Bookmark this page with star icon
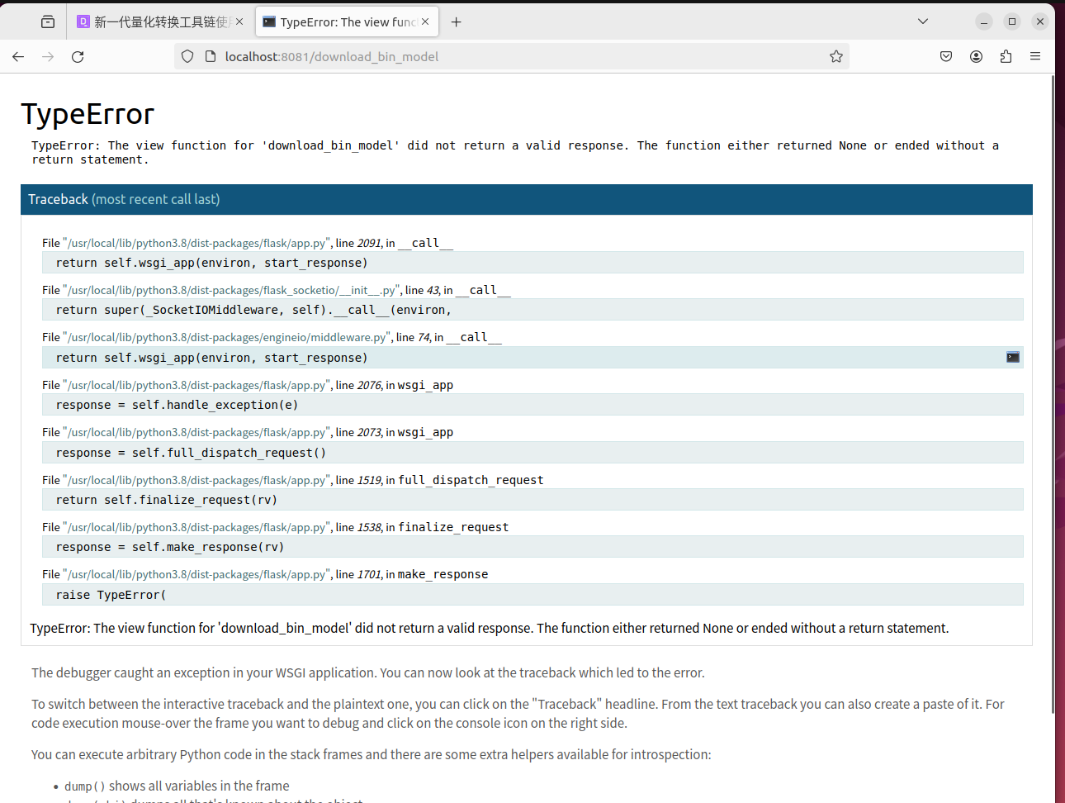 tap(836, 56)
